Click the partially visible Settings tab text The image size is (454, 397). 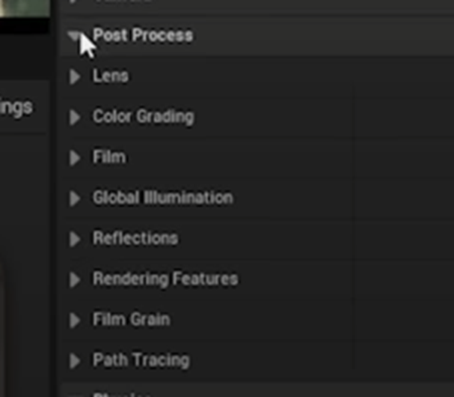(x=16, y=106)
